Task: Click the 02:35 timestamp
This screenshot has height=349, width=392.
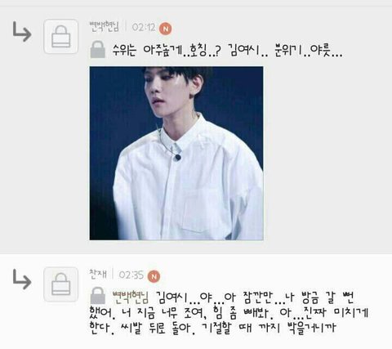Action: (131, 275)
